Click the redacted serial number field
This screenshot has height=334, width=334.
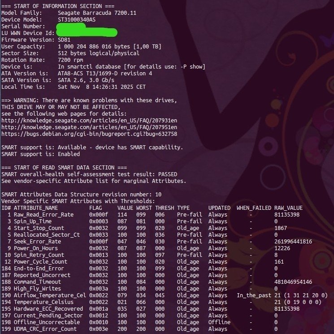pos(71,26)
